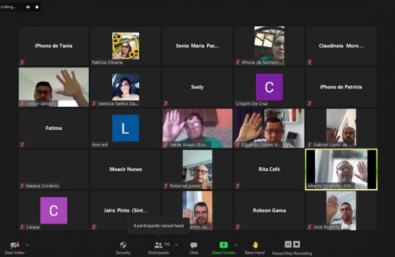Click the participant count 110 label

[x=167, y=244]
